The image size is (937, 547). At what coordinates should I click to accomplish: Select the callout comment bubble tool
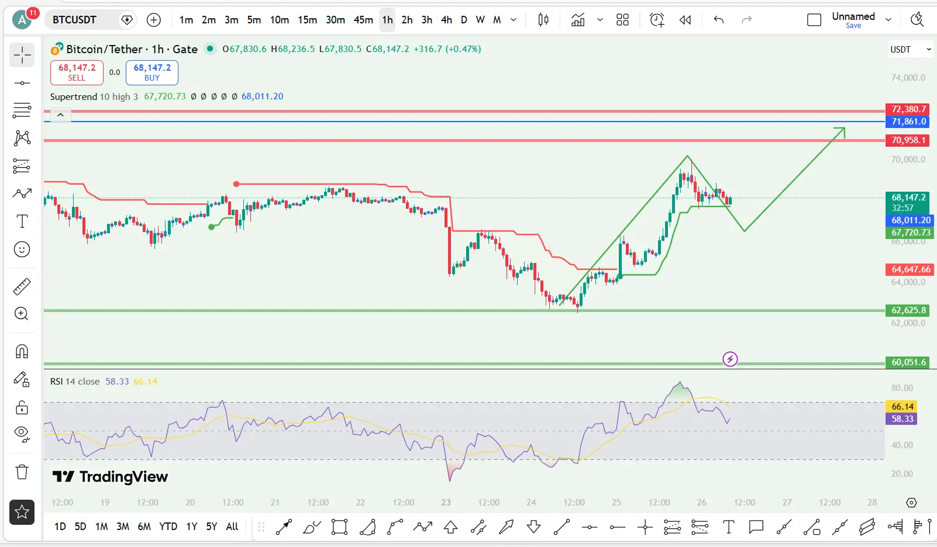tap(756, 527)
